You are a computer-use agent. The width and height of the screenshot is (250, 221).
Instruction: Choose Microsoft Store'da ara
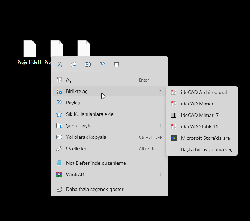[202, 138]
